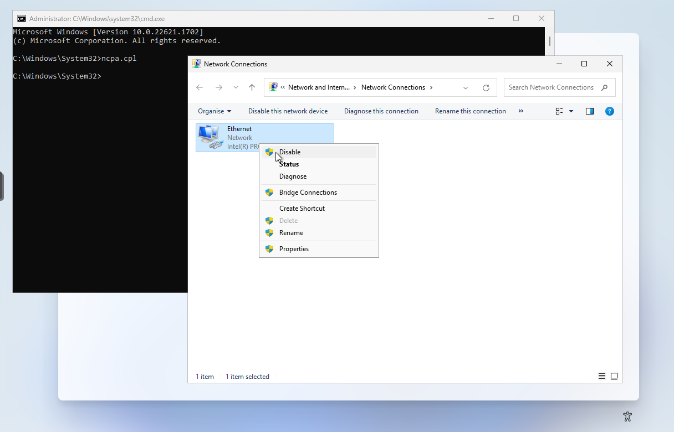Switch to large icons view in status bar
Viewport: 674px width, 432px height.
pos(614,376)
